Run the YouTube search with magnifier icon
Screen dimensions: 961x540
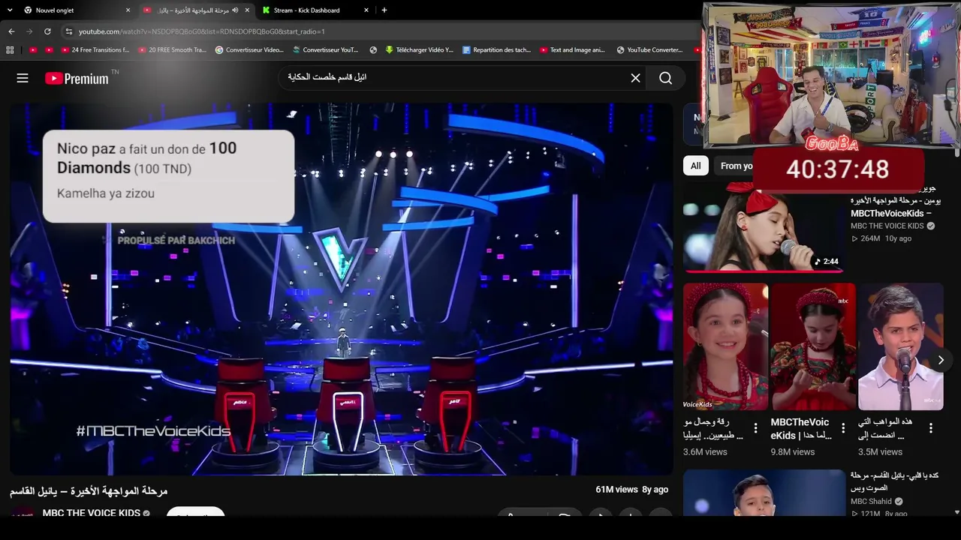click(665, 78)
